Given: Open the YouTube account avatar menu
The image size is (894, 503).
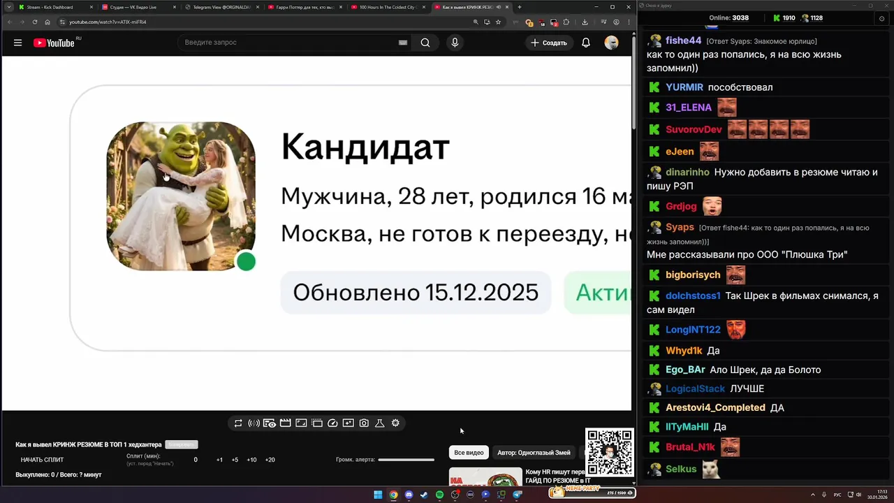Looking at the screenshot, I should click(x=611, y=43).
